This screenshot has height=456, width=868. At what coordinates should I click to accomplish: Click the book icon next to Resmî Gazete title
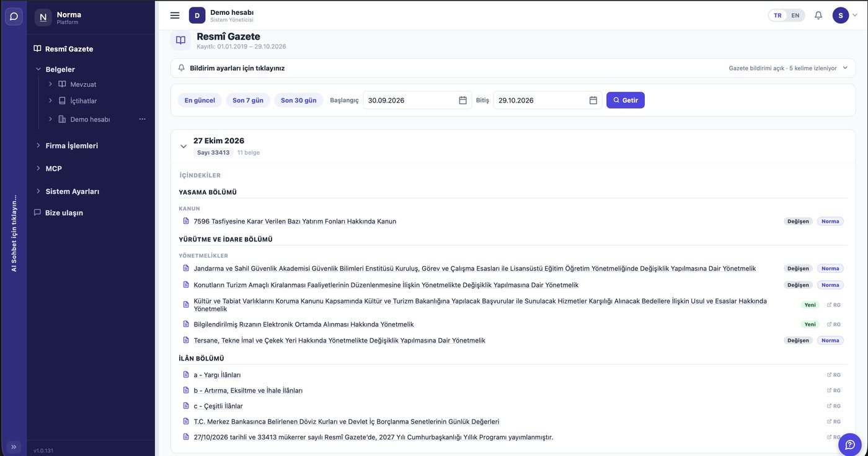(x=180, y=40)
